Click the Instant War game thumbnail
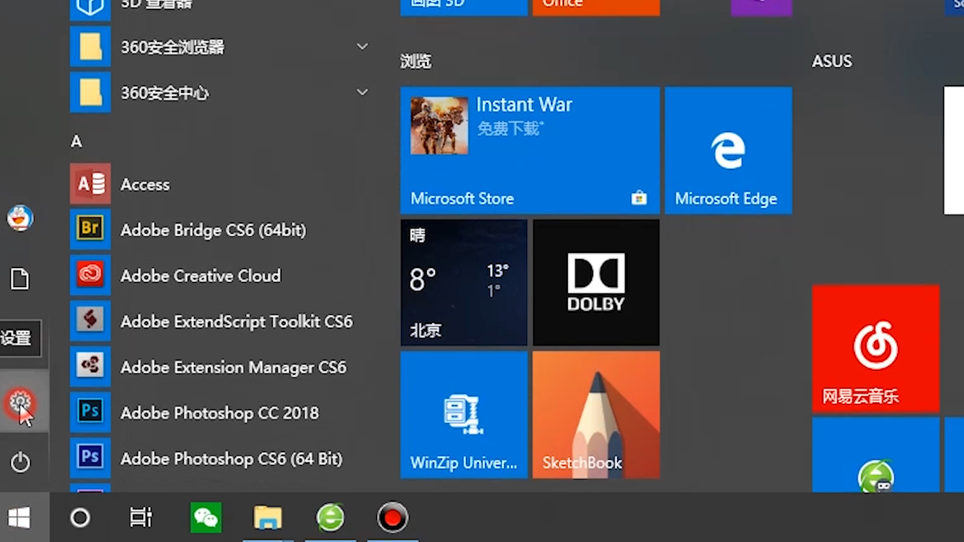Viewport: 964px width, 542px height. (439, 125)
